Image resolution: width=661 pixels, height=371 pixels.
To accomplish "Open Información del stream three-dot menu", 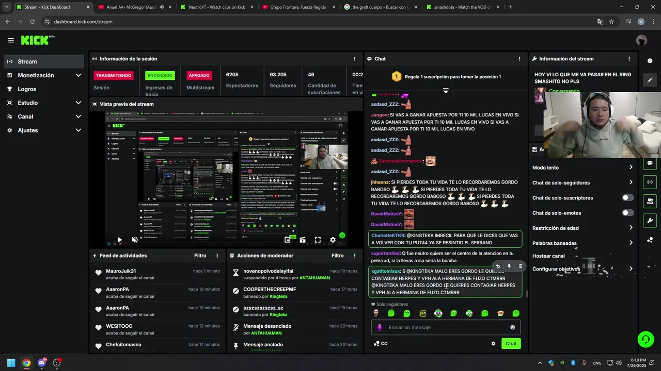I will 629,59.
